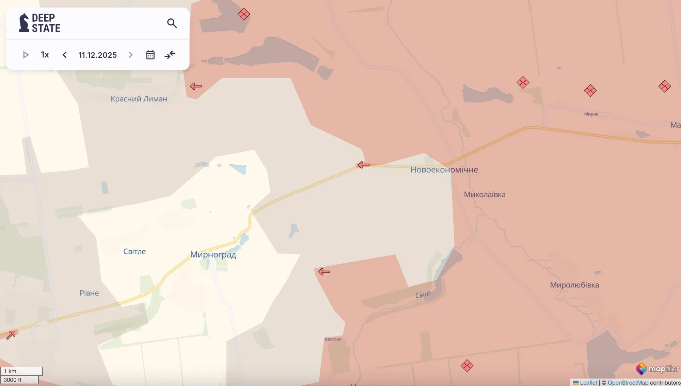The height and width of the screenshot is (386, 681).
Task: Change the 1x playback speed
Action: [x=45, y=55]
